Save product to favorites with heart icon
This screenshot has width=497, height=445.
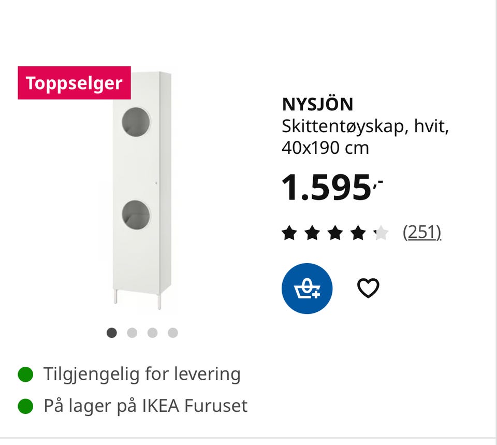pyautogui.click(x=368, y=288)
